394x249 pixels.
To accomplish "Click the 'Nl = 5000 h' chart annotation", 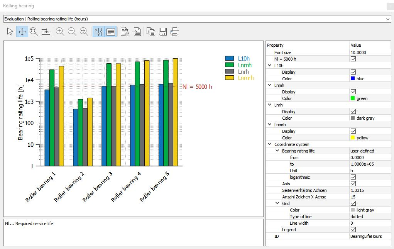I will click(197, 87).
